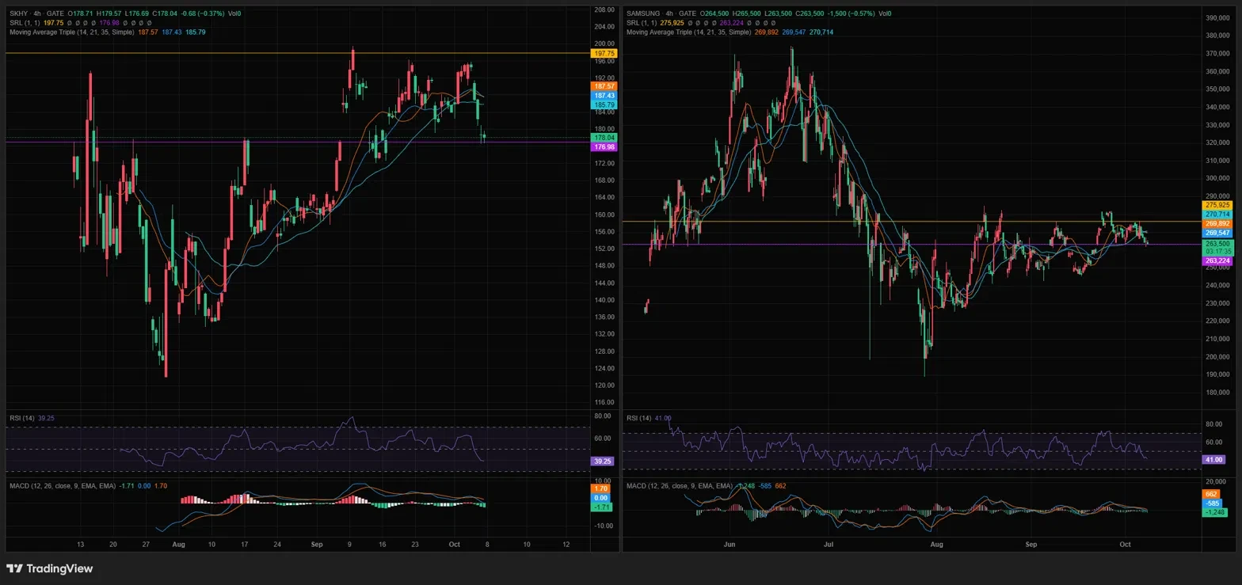Click the 39.25 RSI value label
The width and height of the screenshot is (1242, 585).
(602, 461)
